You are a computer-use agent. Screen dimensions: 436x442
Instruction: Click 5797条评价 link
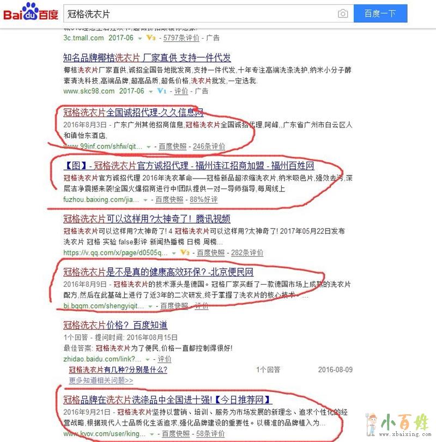click(x=181, y=38)
